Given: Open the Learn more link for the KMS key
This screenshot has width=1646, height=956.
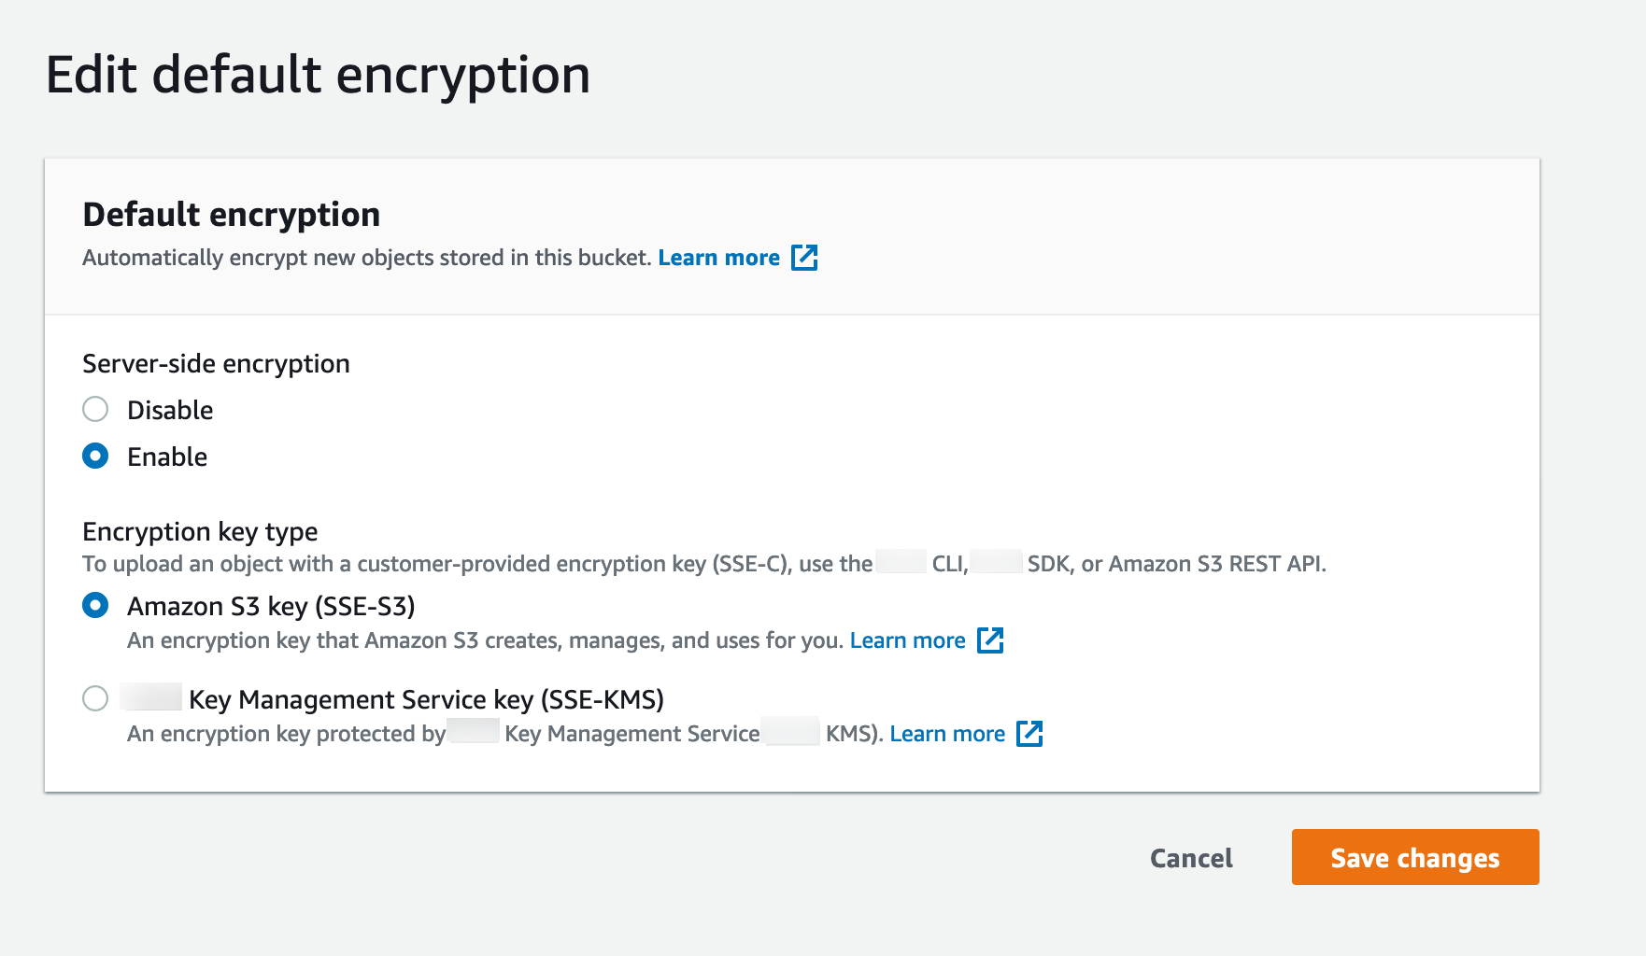Looking at the screenshot, I should (947, 734).
